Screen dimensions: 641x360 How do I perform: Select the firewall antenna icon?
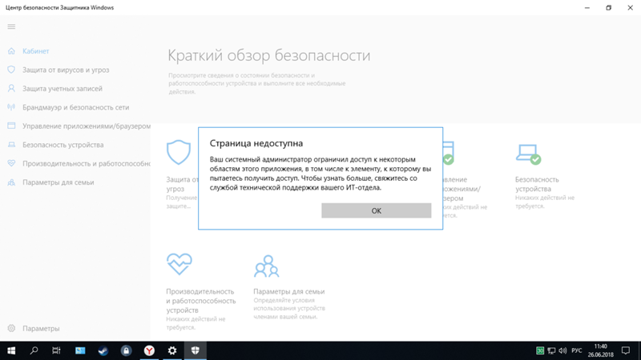tap(11, 107)
